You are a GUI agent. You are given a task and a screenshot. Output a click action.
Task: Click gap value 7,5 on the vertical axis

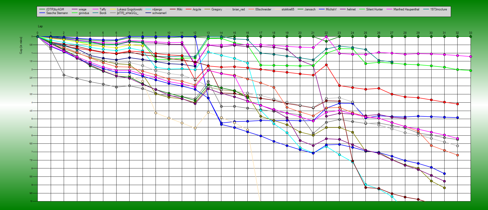(31, 160)
